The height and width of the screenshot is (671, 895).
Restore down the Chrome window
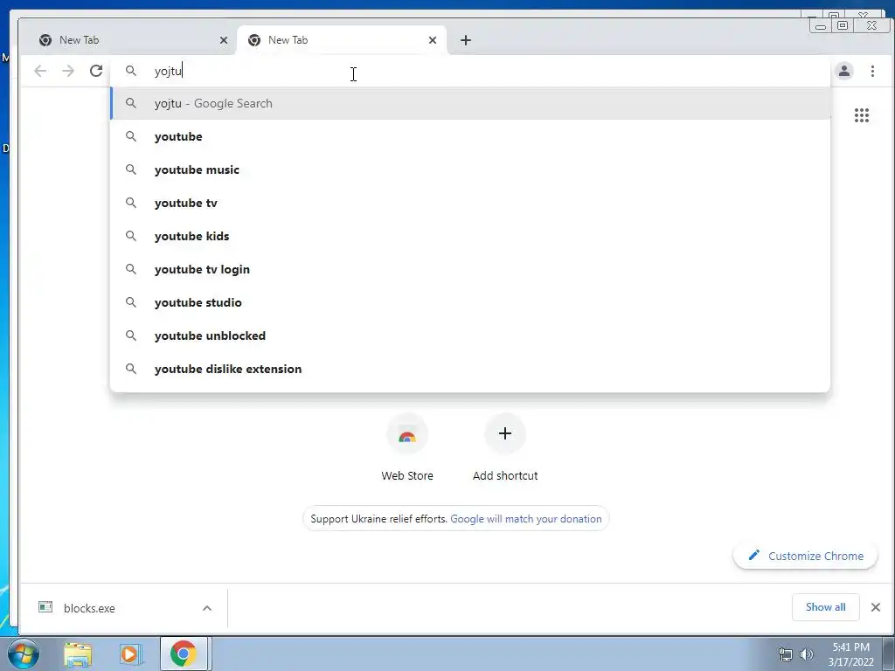(x=842, y=25)
